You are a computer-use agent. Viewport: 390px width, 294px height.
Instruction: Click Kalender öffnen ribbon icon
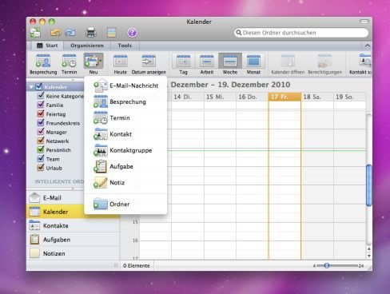tap(288, 64)
